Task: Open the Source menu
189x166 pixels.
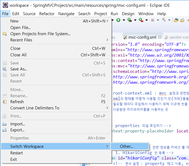Action: (x=29, y=14)
